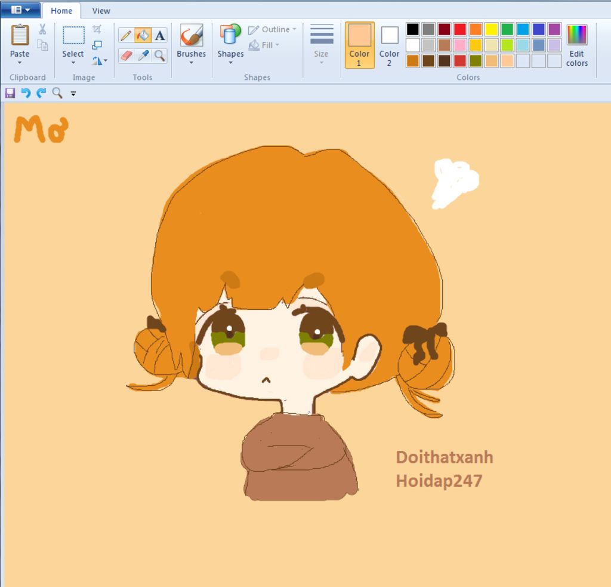Click the white speech puff on canvas
The width and height of the screenshot is (611, 587).
(x=455, y=183)
